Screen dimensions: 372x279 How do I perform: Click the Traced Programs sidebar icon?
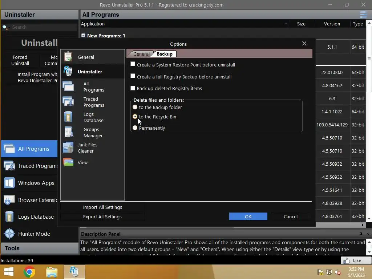tap(9, 166)
